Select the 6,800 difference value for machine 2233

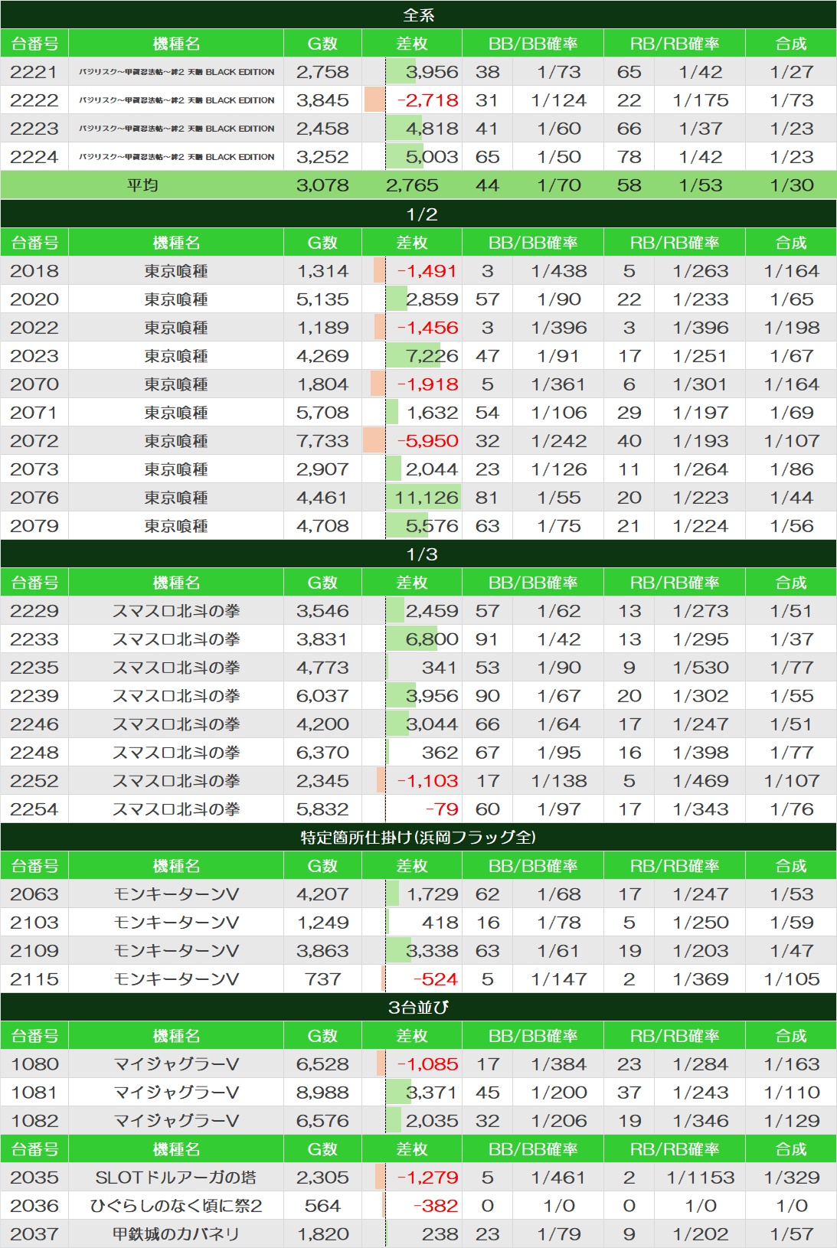coord(432,639)
